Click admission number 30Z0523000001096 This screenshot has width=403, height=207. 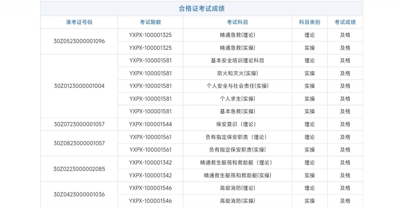coord(79,41)
